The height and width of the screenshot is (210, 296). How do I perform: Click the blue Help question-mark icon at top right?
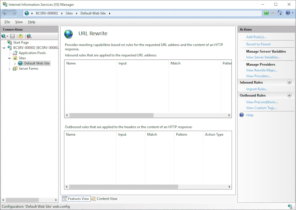pos(288,13)
